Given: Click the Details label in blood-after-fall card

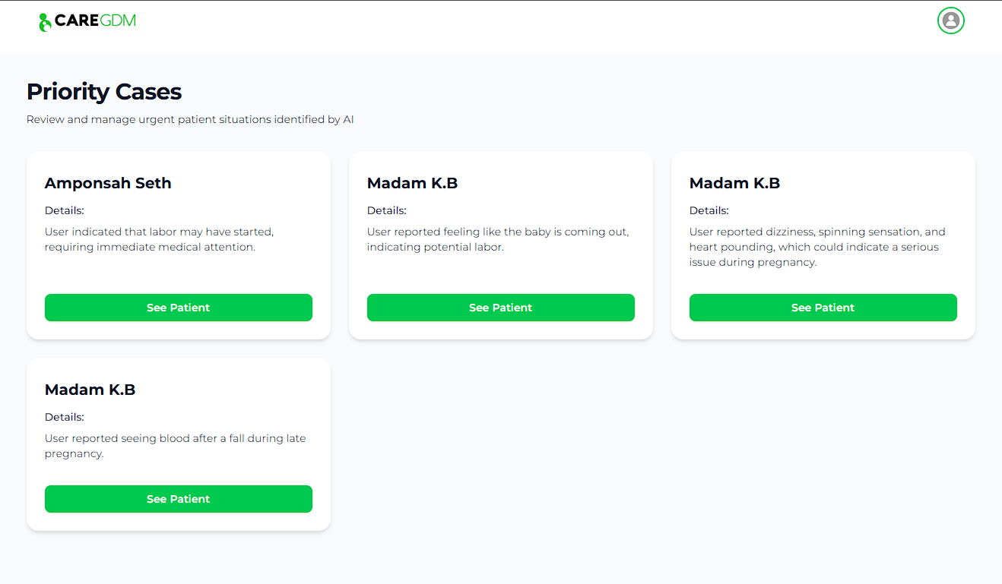Looking at the screenshot, I should [65, 417].
